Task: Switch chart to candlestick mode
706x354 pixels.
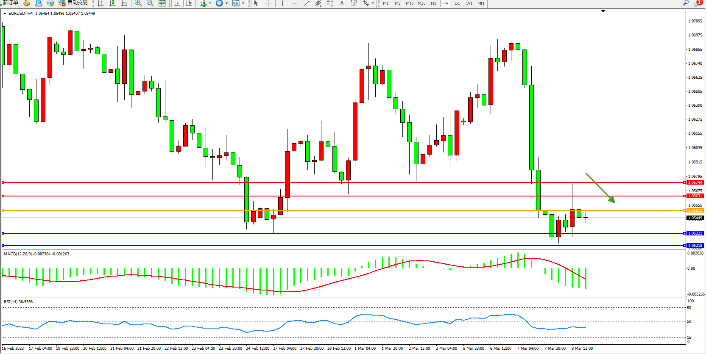Action: (x=112, y=3)
